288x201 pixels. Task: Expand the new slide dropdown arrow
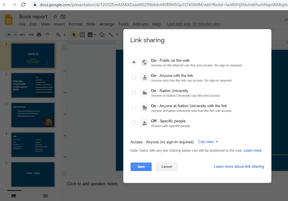click(15, 35)
